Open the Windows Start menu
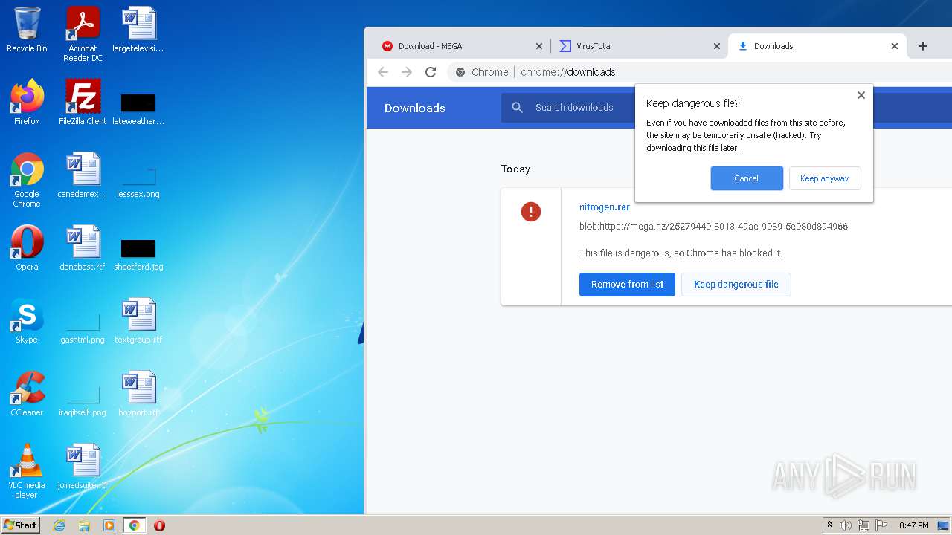Image resolution: width=952 pixels, height=535 pixels. click(x=20, y=525)
